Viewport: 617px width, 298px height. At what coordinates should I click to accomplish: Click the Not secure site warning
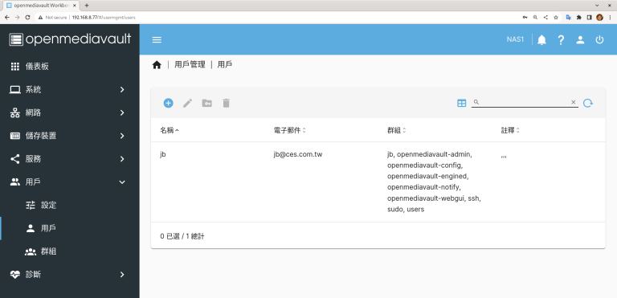[x=53, y=18]
